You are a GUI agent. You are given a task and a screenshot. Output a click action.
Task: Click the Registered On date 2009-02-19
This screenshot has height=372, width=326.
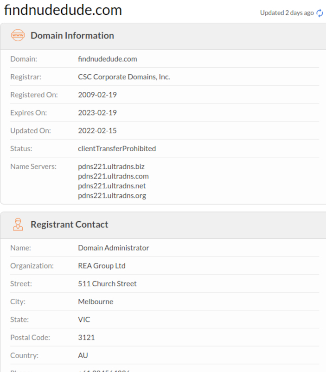pyautogui.click(x=97, y=95)
